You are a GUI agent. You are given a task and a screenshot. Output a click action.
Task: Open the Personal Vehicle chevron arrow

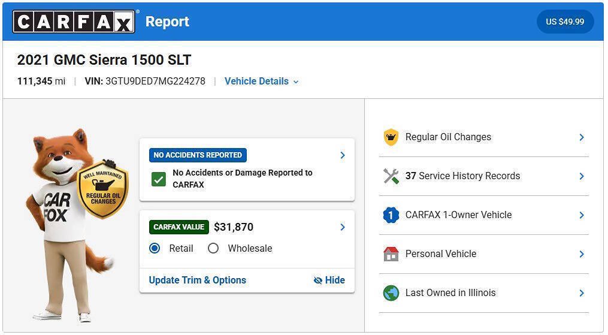point(582,254)
